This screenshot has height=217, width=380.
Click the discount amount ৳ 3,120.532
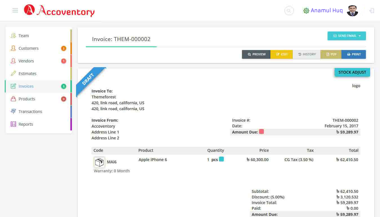tap(347, 197)
